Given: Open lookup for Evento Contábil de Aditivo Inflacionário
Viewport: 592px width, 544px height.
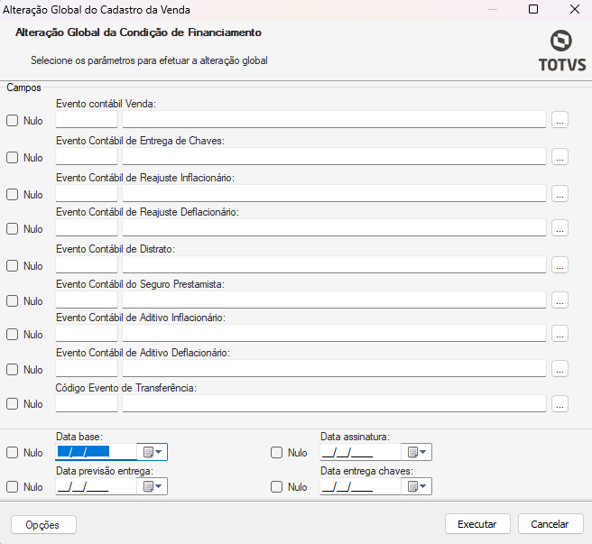Looking at the screenshot, I should pyautogui.click(x=560, y=333).
